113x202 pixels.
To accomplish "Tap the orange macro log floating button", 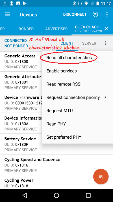I will (101, 177).
